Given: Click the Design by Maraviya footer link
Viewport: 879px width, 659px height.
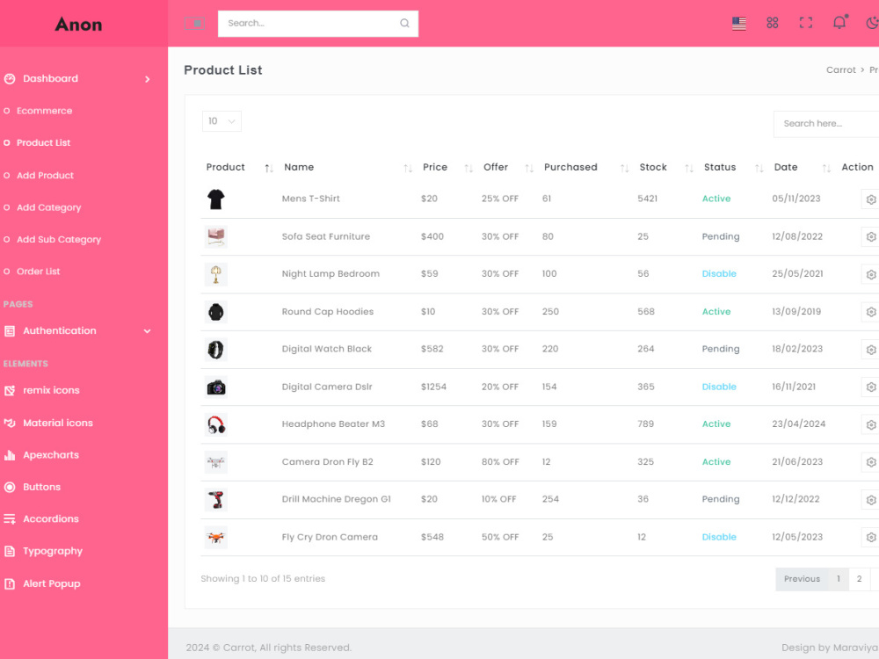Looking at the screenshot, I should 830,648.
